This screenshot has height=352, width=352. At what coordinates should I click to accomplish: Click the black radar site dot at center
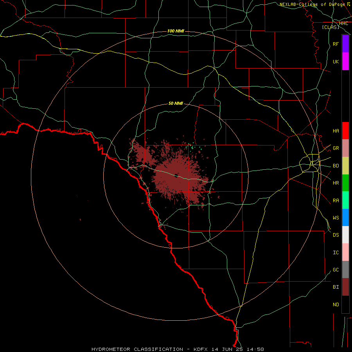coord(176,176)
